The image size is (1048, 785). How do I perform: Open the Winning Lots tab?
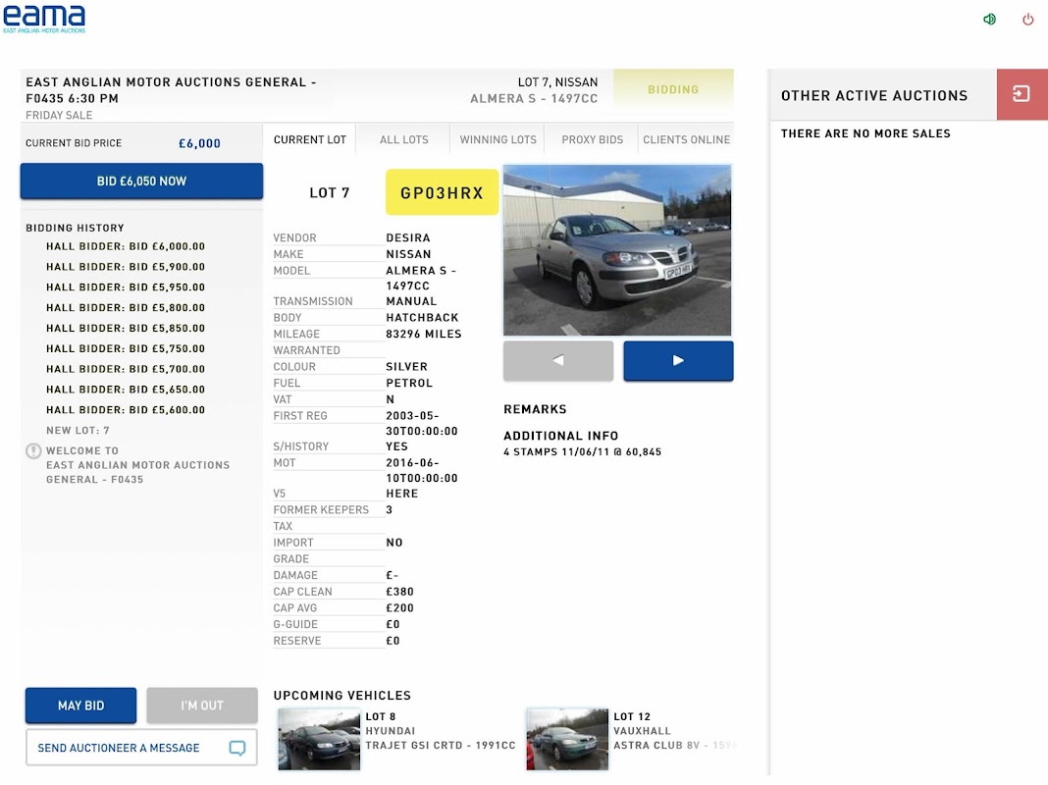click(498, 139)
